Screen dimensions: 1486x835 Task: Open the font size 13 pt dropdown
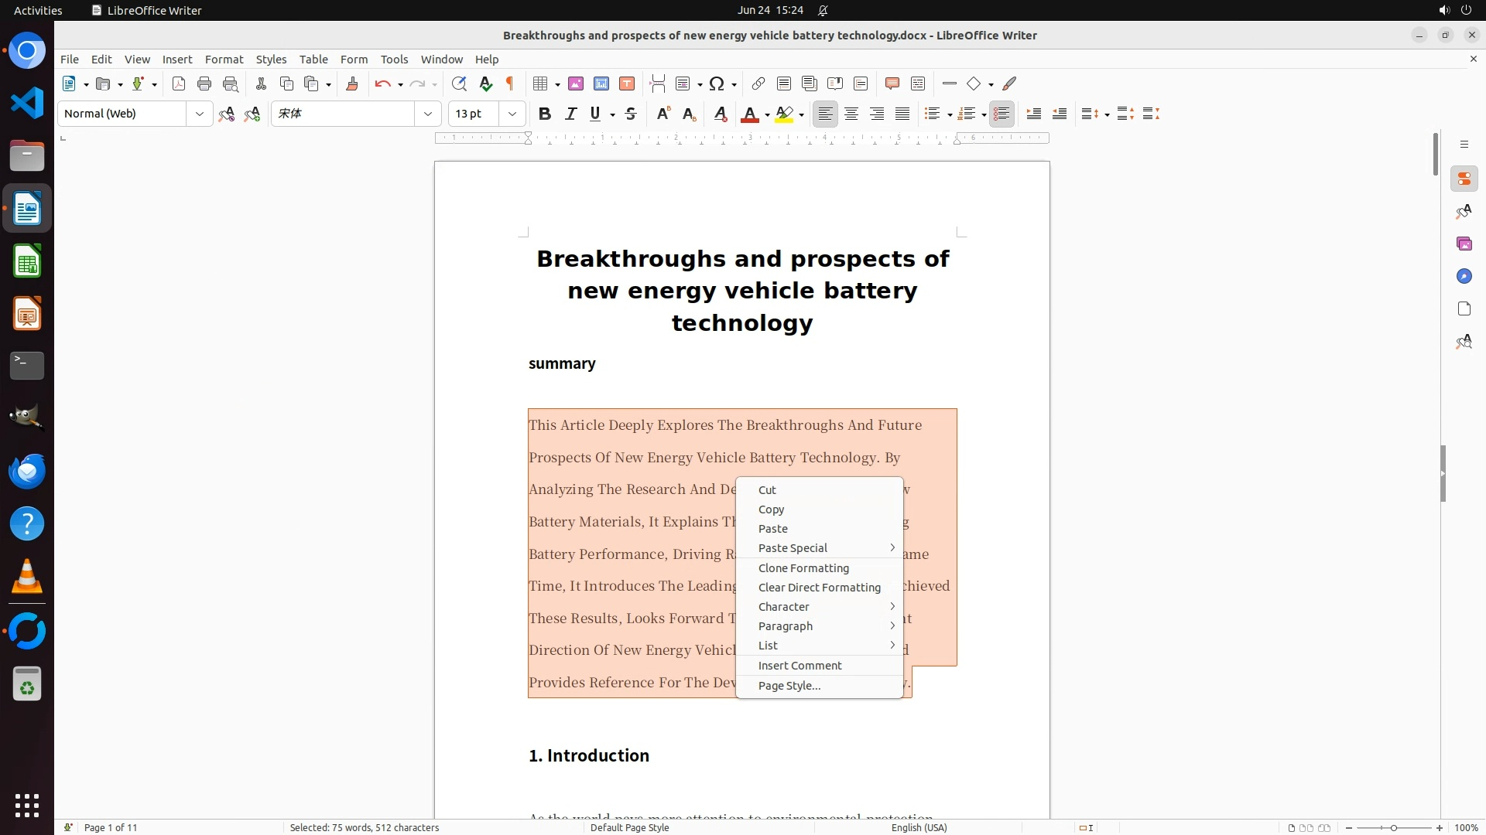click(512, 114)
